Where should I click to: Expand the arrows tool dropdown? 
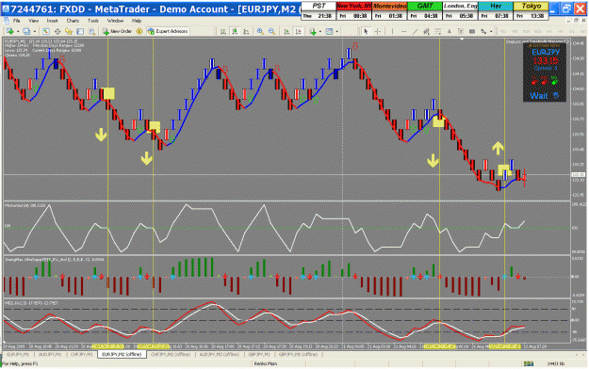(x=491, y=31)
